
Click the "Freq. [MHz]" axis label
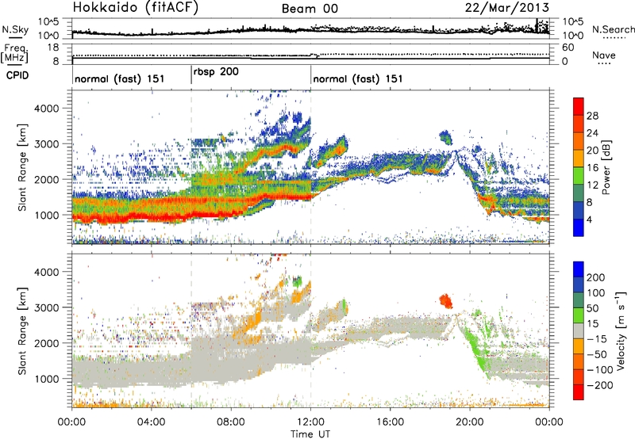point(14,53)
